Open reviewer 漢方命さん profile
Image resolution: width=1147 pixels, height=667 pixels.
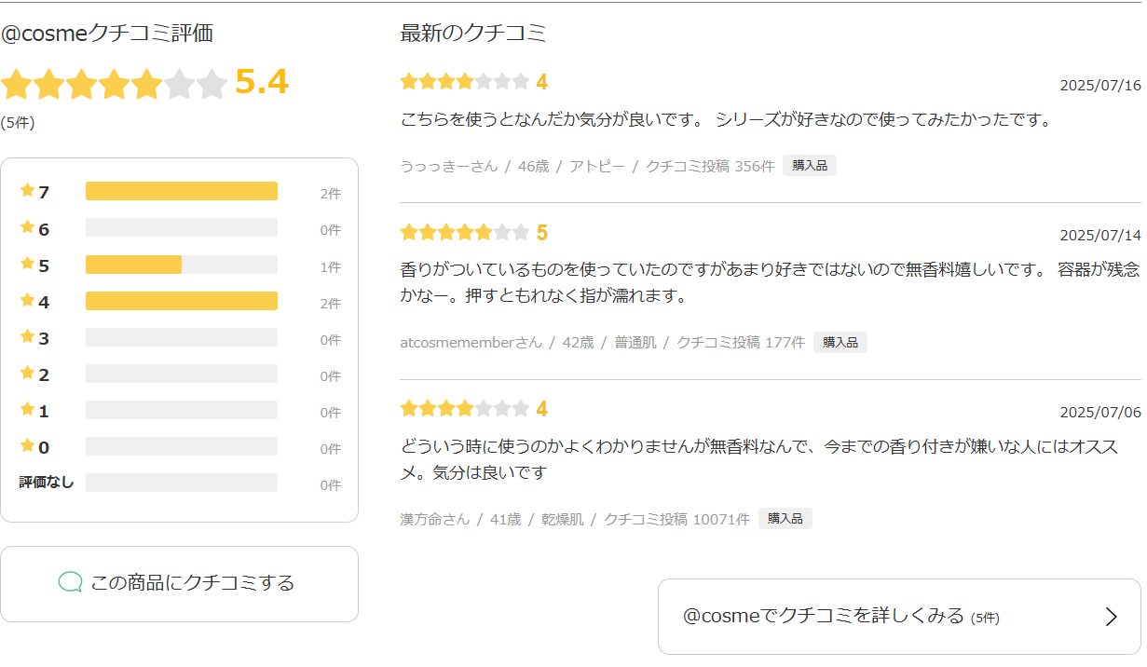click(x=434, y=520)
